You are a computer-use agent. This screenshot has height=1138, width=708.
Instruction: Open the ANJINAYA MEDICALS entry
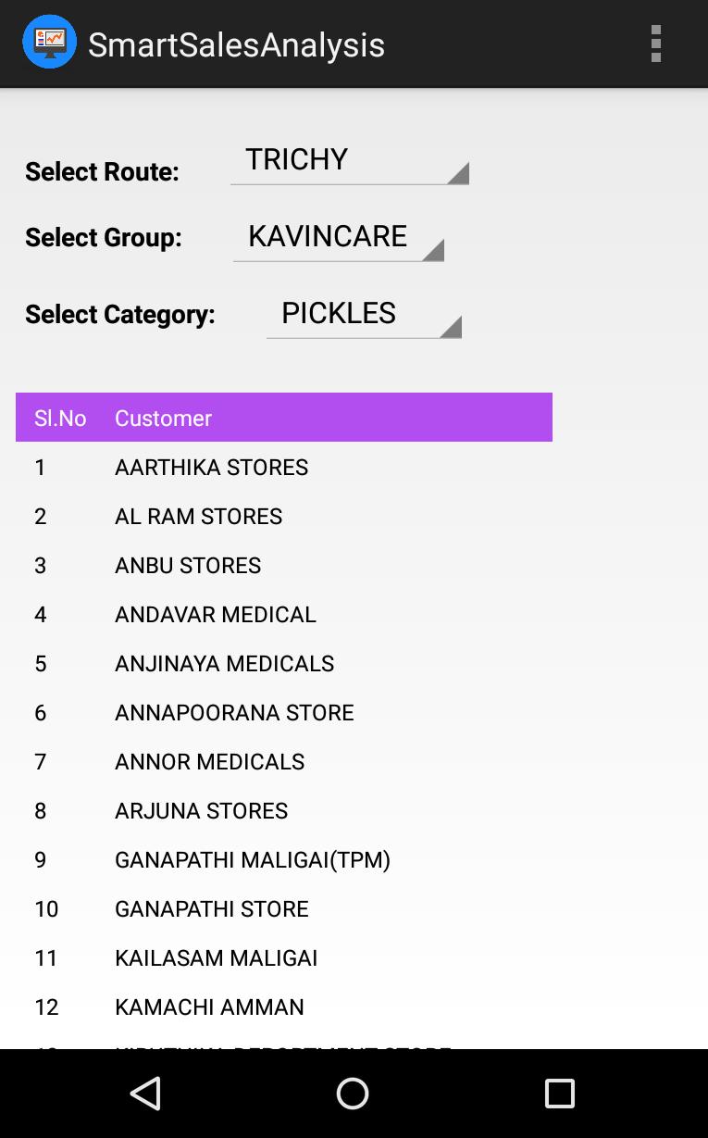click(x=284, y=663)
